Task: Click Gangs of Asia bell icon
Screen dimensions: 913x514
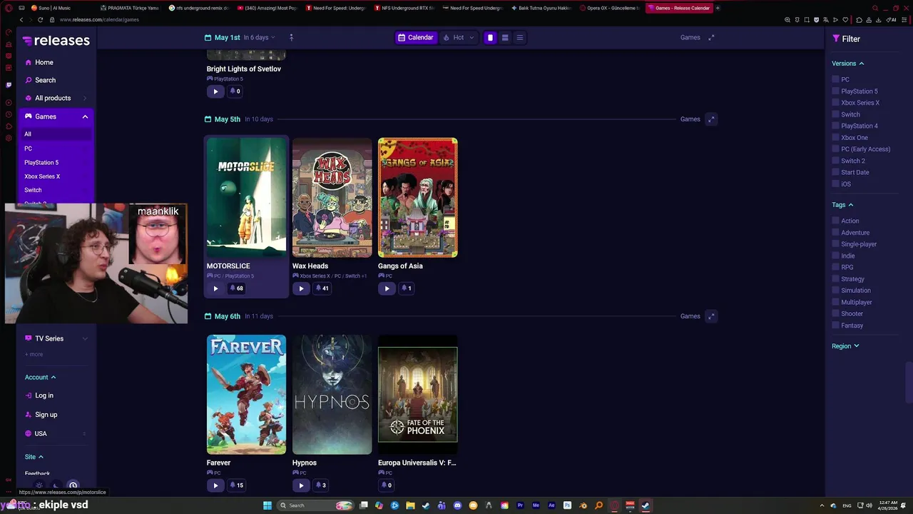Action: 406,288
